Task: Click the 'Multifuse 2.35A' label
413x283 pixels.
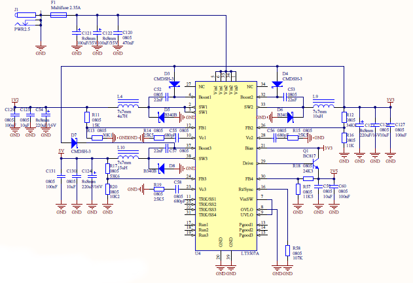Action: pos(65,8)
